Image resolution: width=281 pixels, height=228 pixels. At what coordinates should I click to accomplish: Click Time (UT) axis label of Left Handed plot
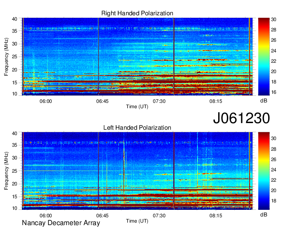point(137,221)
